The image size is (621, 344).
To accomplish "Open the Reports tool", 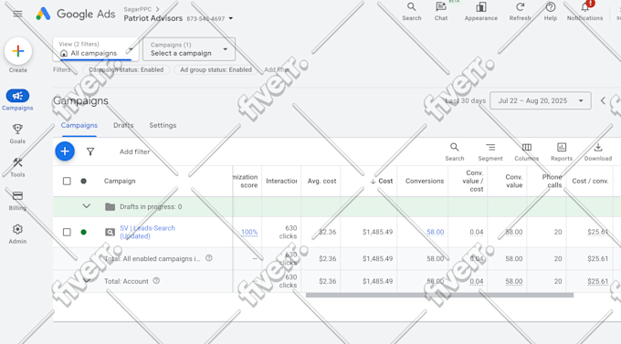I will point(562,152).
